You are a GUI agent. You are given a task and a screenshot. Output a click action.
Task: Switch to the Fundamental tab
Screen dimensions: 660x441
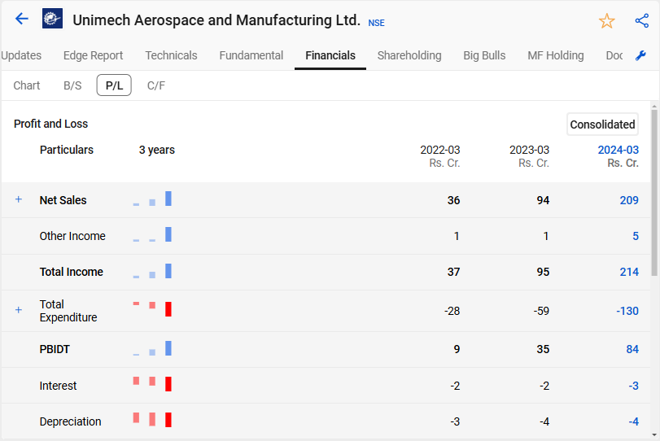click(x=251, y=55)
